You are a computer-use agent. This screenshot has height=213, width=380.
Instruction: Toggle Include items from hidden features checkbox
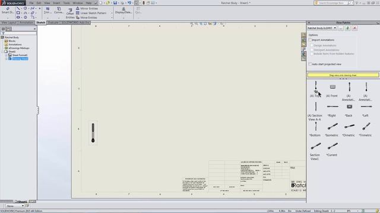(312, 54)
